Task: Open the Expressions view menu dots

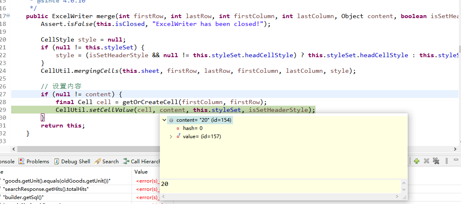Action: [x=447, y=161]
